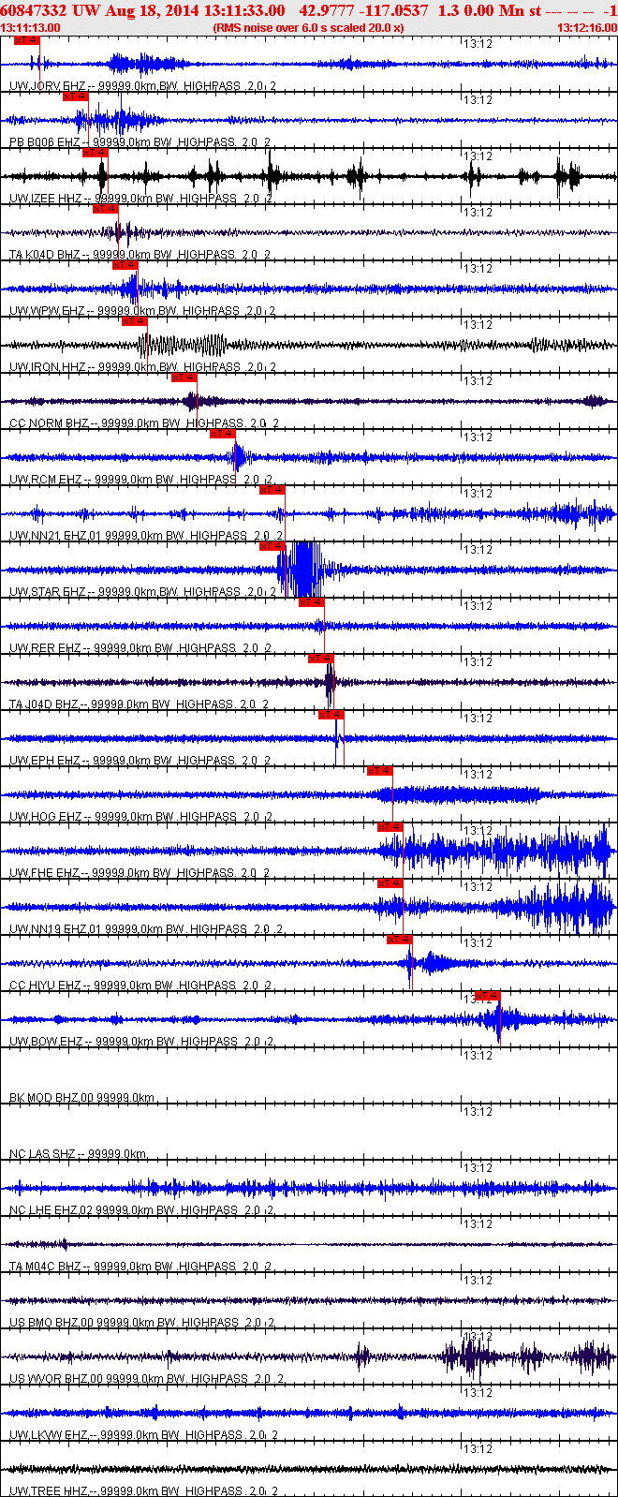This screenshot has width=618, height=1497.
Task: Click the red pick flag on UW.HOG trace
Action: (380, 771)
